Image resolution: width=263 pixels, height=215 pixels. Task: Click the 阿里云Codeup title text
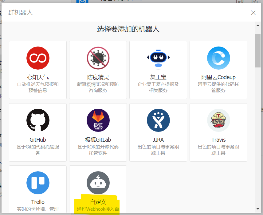[x=218, y=77]
